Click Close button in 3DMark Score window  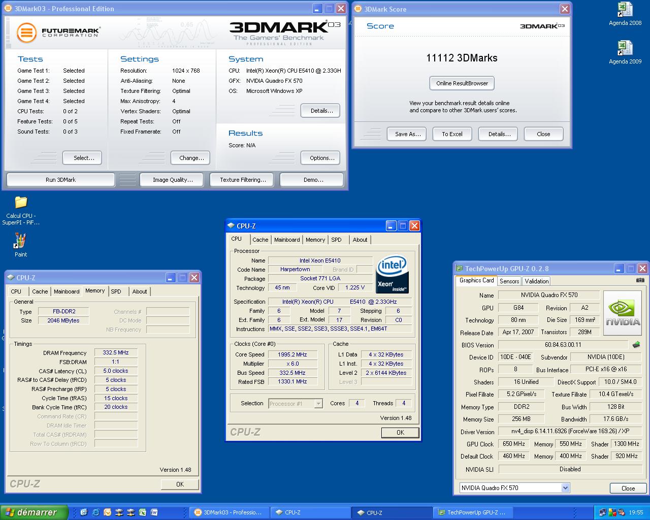tap(543, 134)
